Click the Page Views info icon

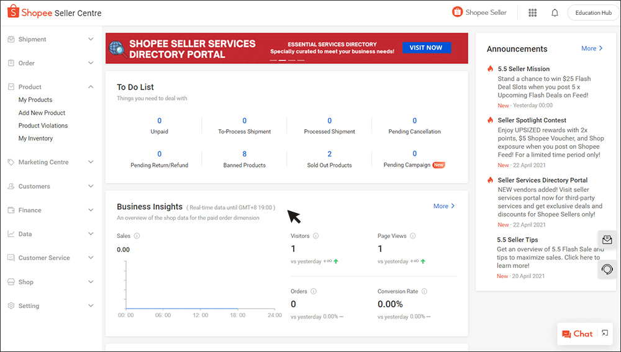(413, 235)
